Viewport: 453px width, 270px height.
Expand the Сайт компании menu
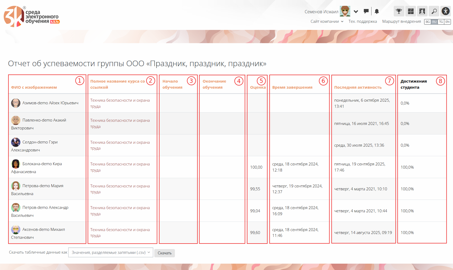[x=327, y=21]
